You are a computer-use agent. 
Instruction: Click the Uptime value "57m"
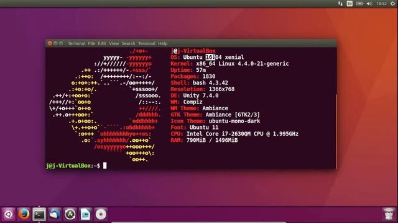click(201, 70)
